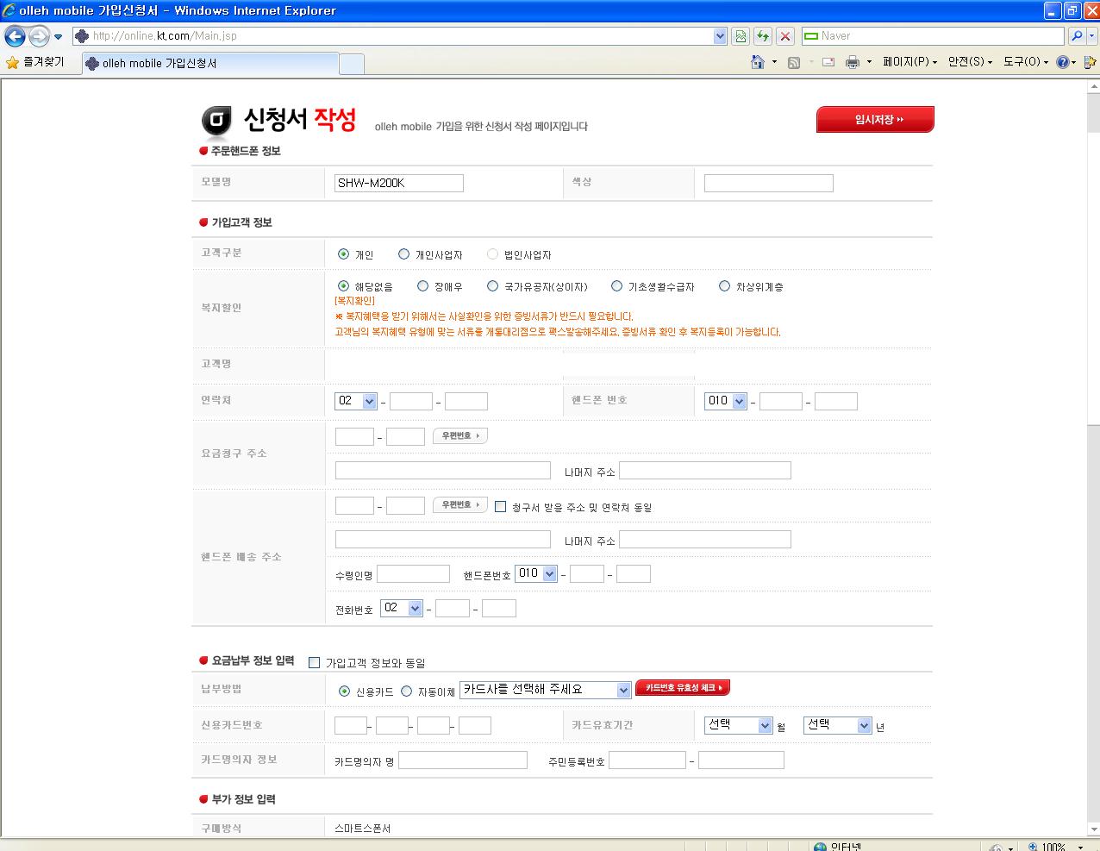The width and height of the screenshot is (1100, 851).
Task: Open the 도구(O) menu
Action: coord(1026,62)
